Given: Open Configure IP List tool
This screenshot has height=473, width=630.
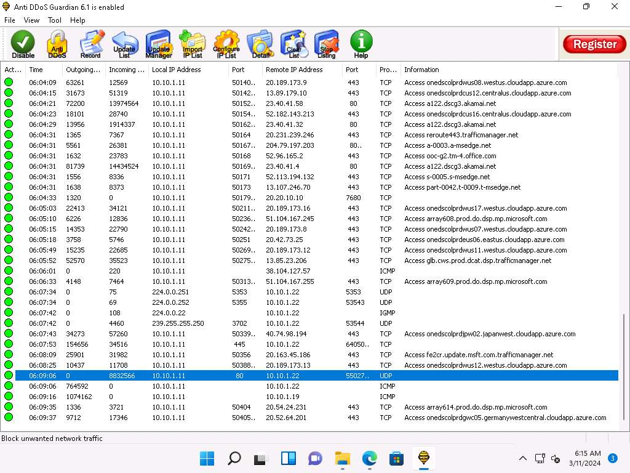Looking at the screenshot, I should point(226,44).
